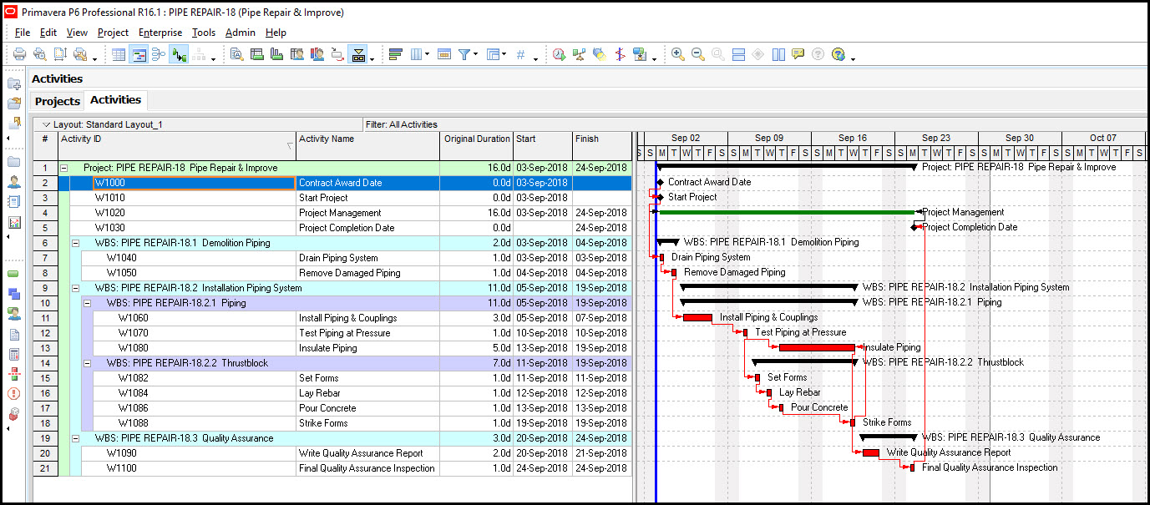Image resolution: width=1150 pixels, height=505 pixels.
Task: Click the Zoom In magnifier icon
Action: [x=677, y=54]
